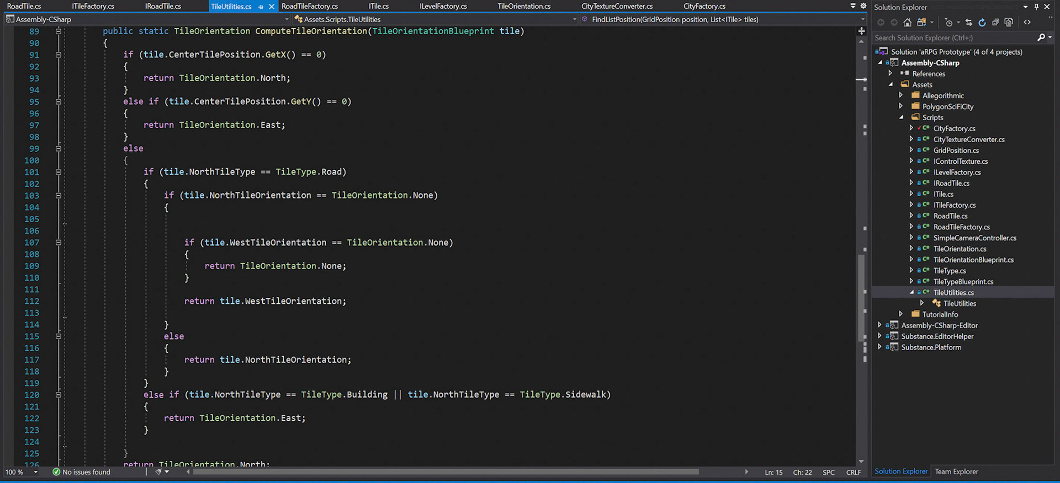Click the Forward arrow in Solution Explorer
The height and width of the screenshot is (483, 1060).
pyautogui.click(x=894, y=23)
